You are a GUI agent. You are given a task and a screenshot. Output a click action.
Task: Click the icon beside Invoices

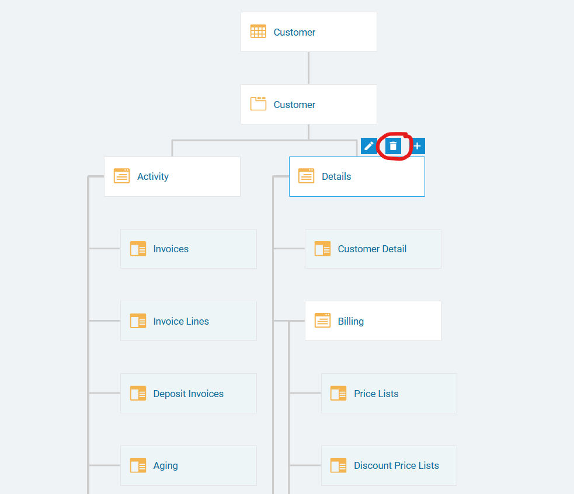coord(138,249)
